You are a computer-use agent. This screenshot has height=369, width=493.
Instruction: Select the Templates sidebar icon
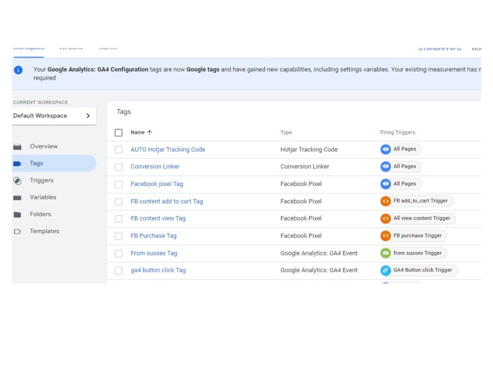[18, 231]
